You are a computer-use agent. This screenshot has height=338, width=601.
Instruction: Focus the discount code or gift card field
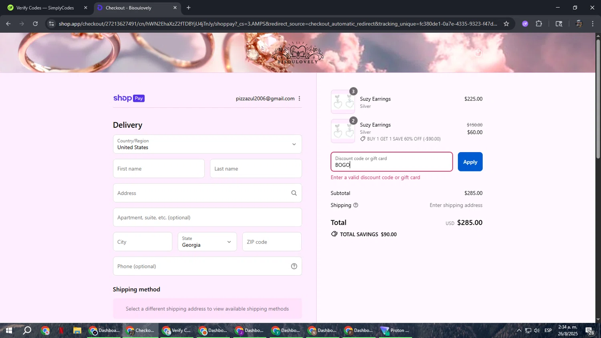(x=391, y=162)
